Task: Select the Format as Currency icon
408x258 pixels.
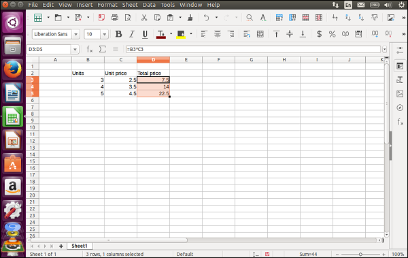Action: [x=320, y=34]
